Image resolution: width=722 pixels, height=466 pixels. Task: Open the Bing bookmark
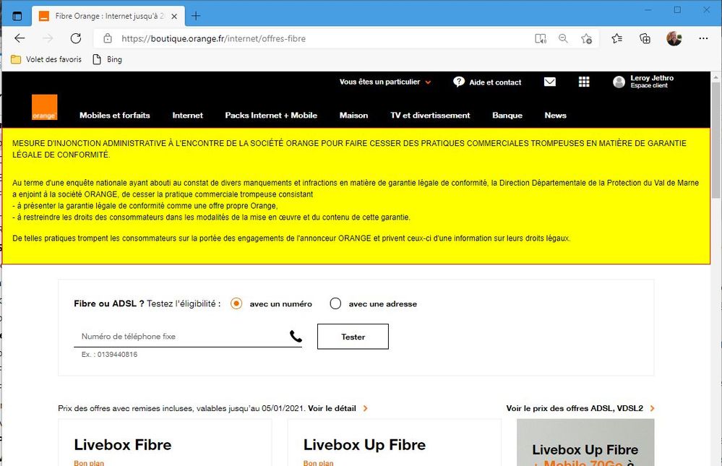pyautogui.click(x=107, y=59)
